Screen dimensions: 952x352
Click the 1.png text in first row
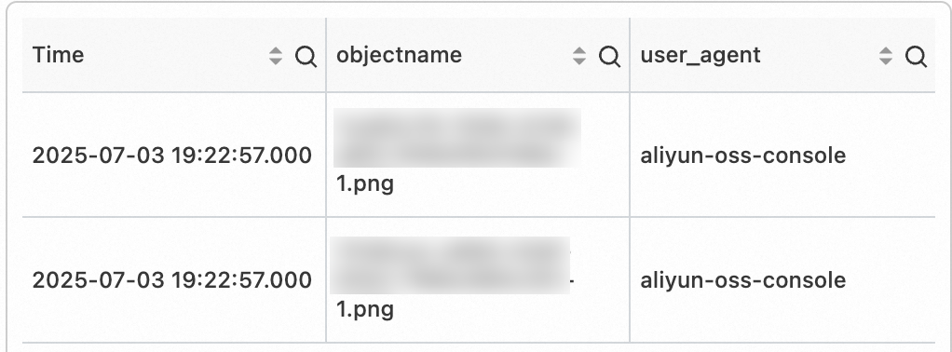click(365, 184)
